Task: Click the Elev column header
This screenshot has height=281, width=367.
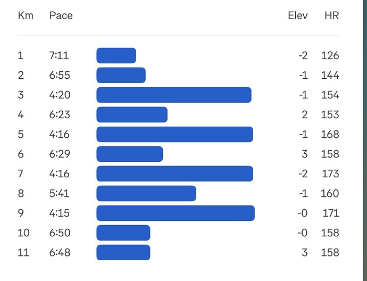Action: (298, 15)
